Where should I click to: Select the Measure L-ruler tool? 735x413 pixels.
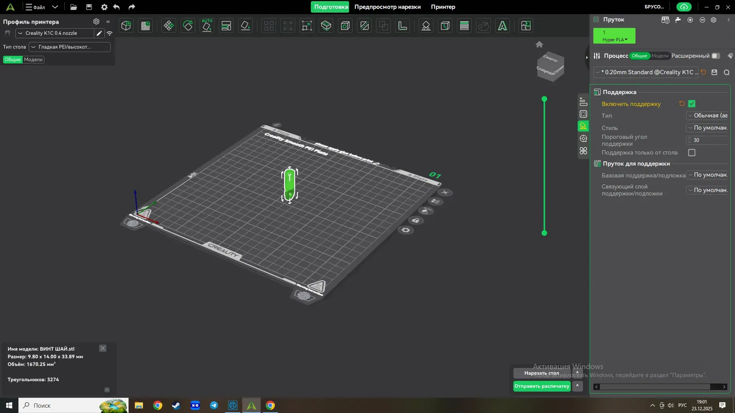click(x=403, y=26)
